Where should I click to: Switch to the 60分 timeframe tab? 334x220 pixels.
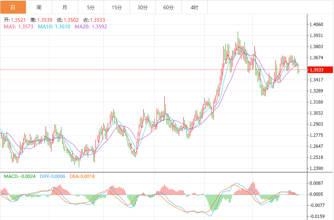pyautogui.click(x=168, y=7)
